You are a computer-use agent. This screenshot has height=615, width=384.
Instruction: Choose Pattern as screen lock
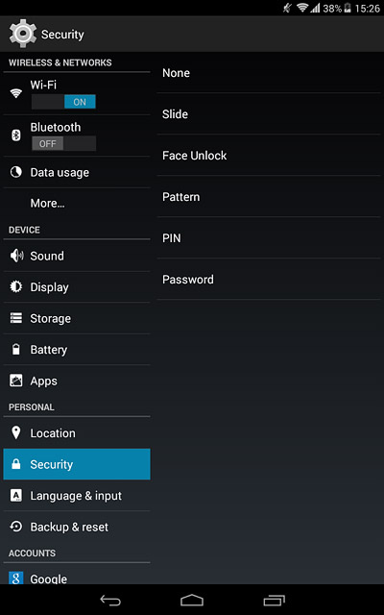coord(269,196)
